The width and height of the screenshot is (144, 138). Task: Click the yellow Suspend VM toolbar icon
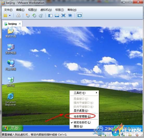click(5, 16)
